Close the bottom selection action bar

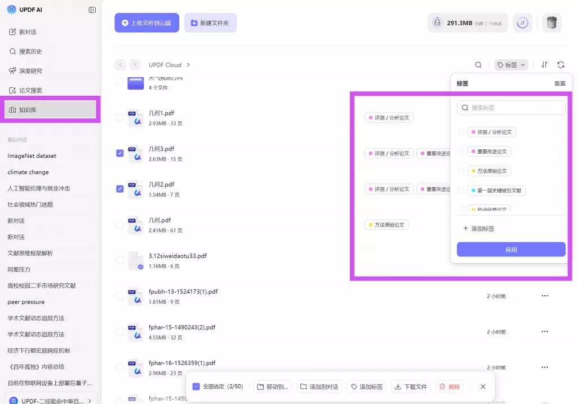(x=483, y=387)
